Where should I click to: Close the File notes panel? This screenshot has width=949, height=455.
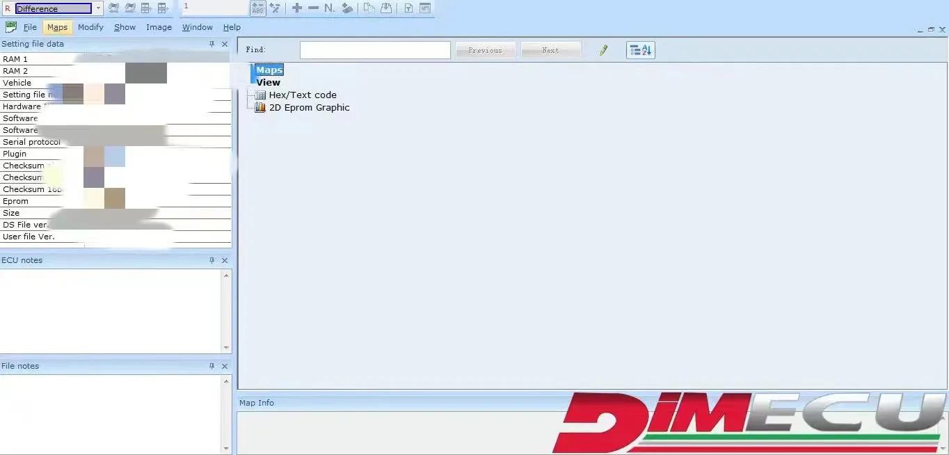point(225,366)
